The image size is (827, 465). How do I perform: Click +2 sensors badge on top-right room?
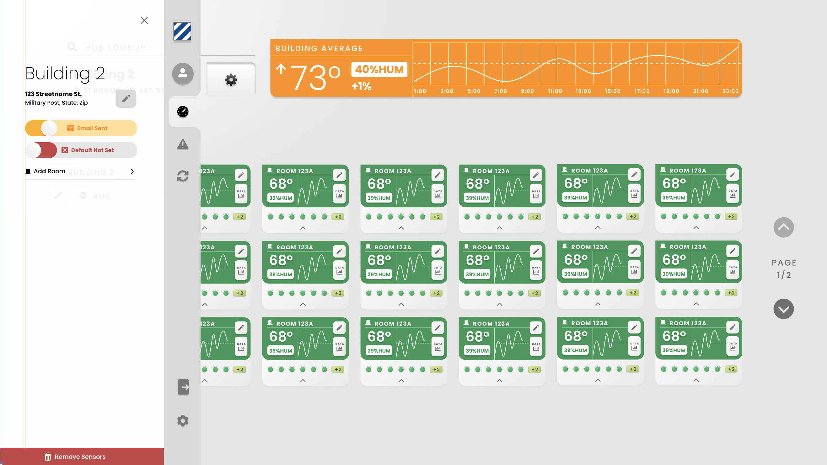[x=731, y=216]
